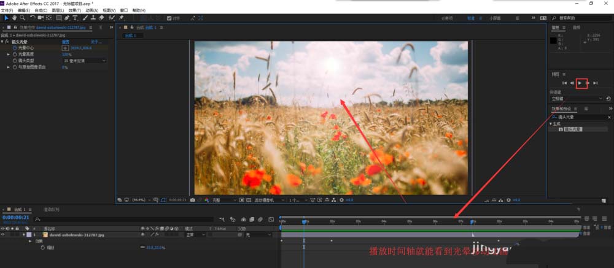Select the Eraser tool in the toolbar
The height and width of the screenshot is (268, 614).
tap(101, 18)
